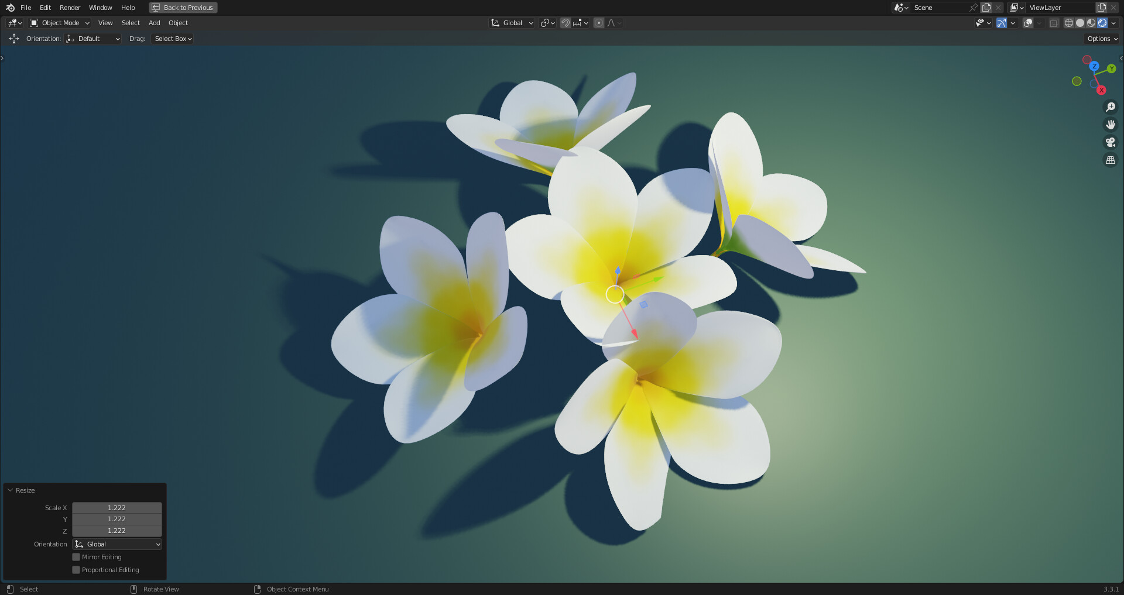Switch between perspective and orthographic view
The width and height of the screenshot is (1124, 595).
[1110, 159]
